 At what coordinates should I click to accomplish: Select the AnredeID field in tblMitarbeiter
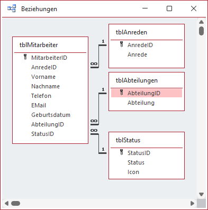pyautogui.click(x=44, y=67)
